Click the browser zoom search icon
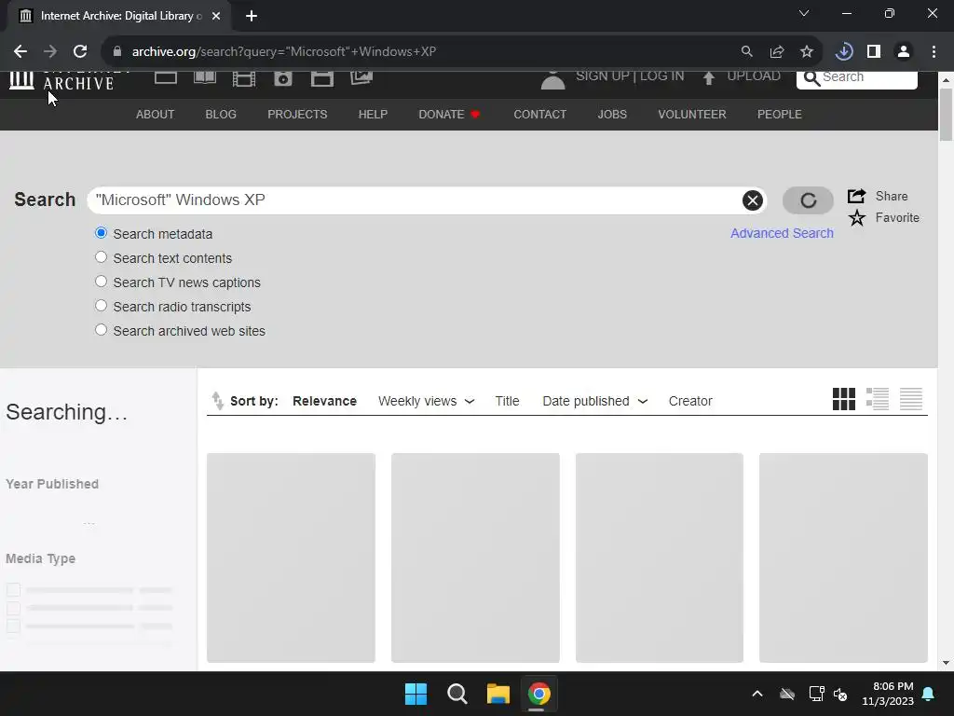Screen dimensions: 954x716 point(746,52)
